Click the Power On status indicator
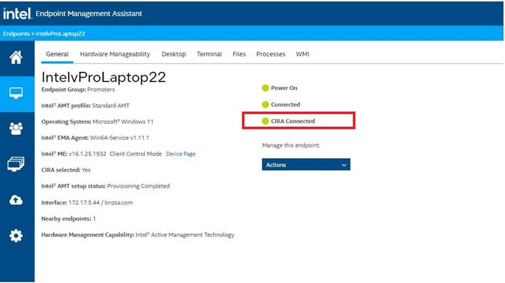The height and width of the screenshot is (283, 505). [x=280, y=88]
